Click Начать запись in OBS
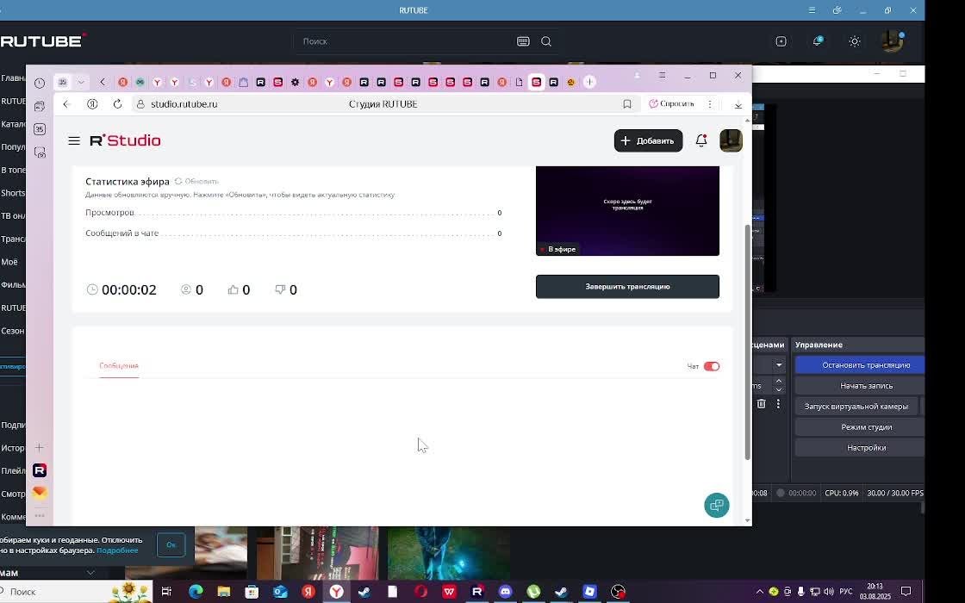 (861, 386)
